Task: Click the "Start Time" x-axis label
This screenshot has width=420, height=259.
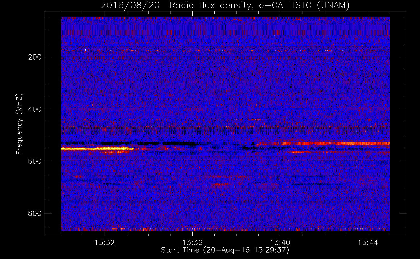Action: click(225, 250)
